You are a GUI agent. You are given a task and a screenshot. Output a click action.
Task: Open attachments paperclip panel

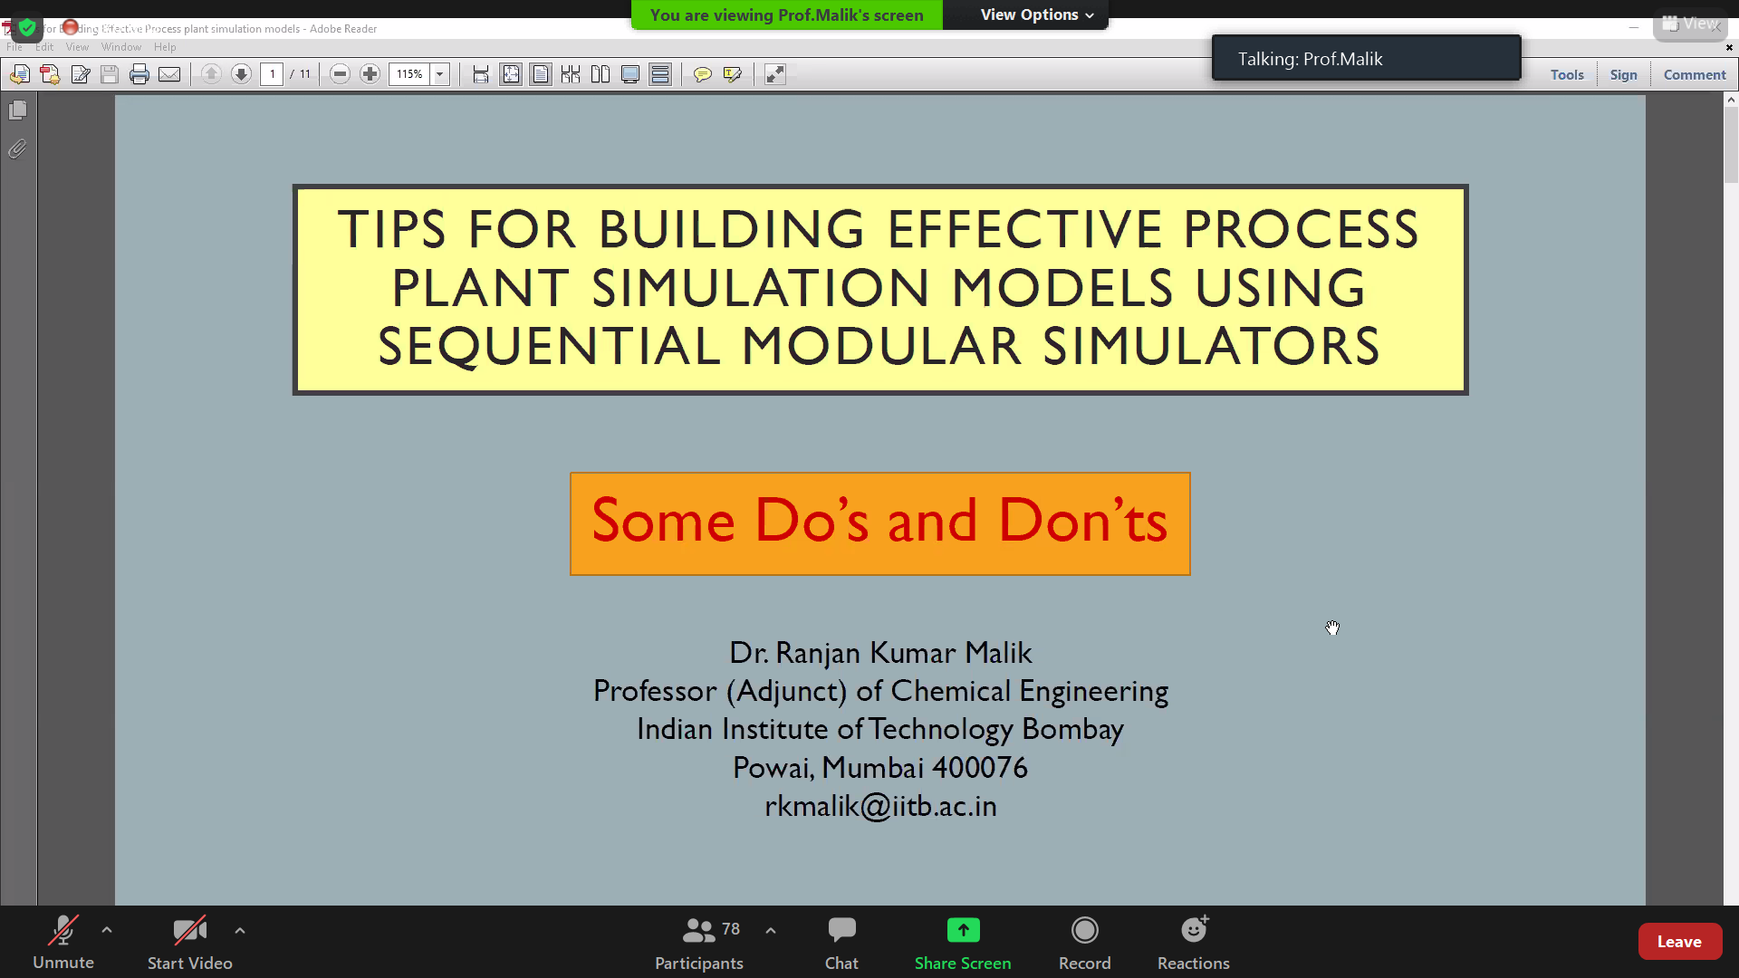(17, 149)
